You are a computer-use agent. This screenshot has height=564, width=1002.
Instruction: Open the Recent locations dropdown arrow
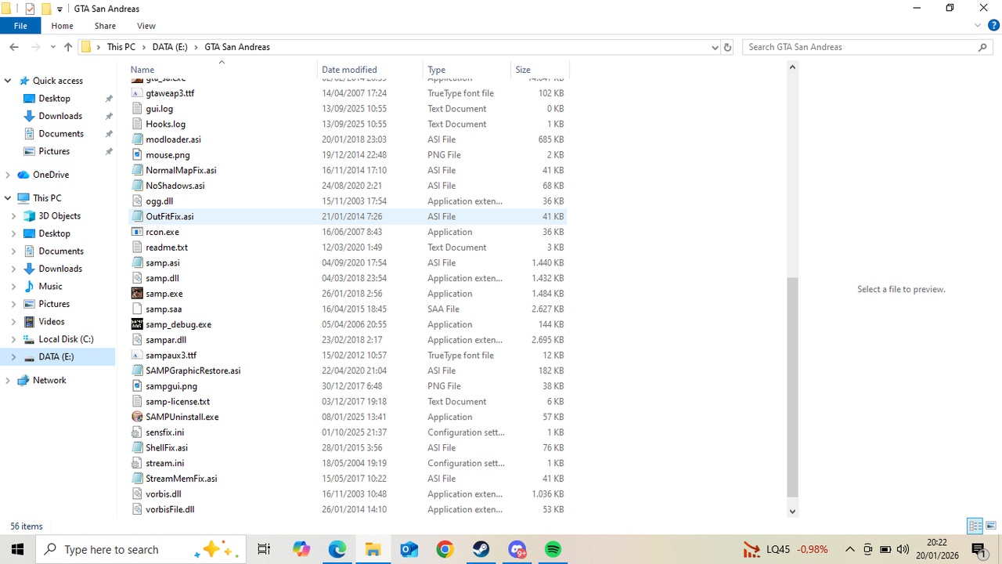pos(53,47)
